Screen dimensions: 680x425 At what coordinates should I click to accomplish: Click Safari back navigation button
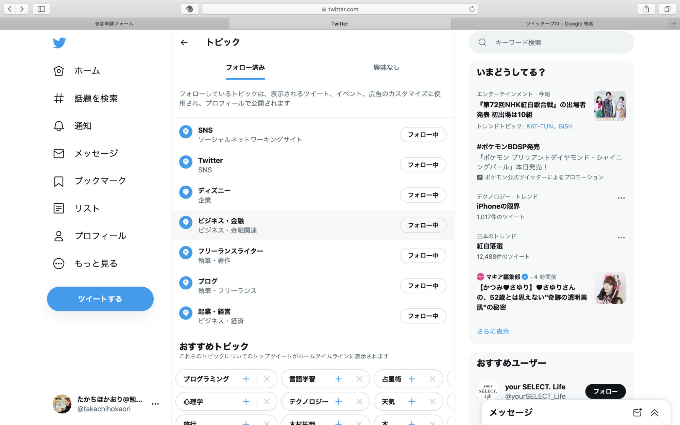click(10, 9)
